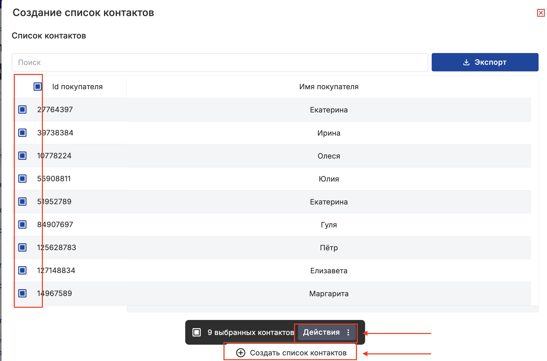Uncheck the checkbox for 39738384

(x=22, y=133)
